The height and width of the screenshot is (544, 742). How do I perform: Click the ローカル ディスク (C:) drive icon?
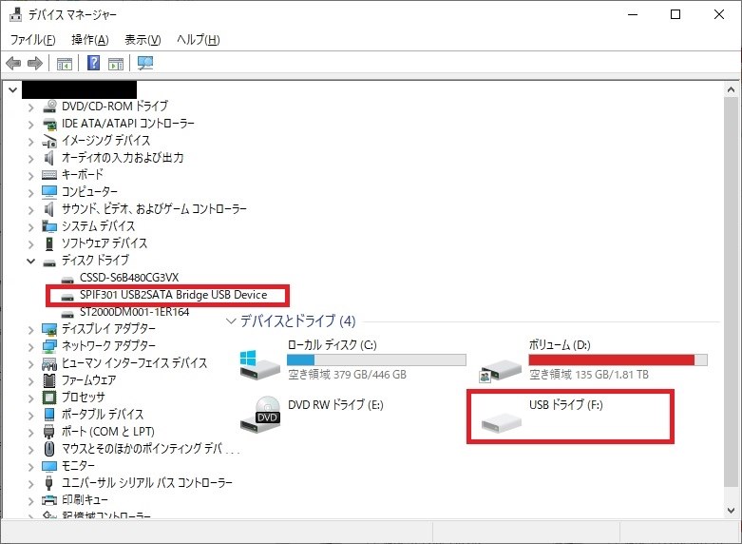pyautogui.click(x=259, y=364)
